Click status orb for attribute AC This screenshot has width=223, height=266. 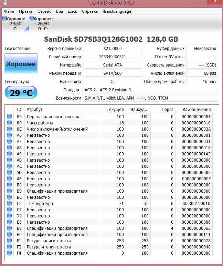pyautogui.click(x=9, y=166)
